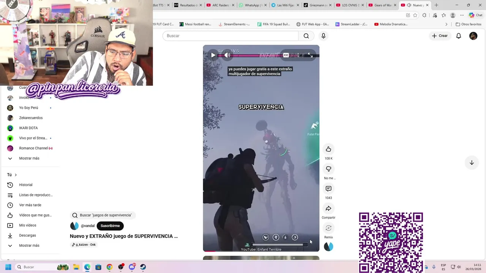Open Ver más tarde in sidebar
This screenshot has width=486, height=273.
[30, 205]
